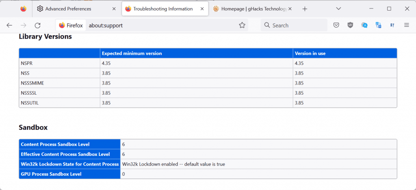Select the Troubleshooting Information tab

pyautogui.click(x=165, y=9)
